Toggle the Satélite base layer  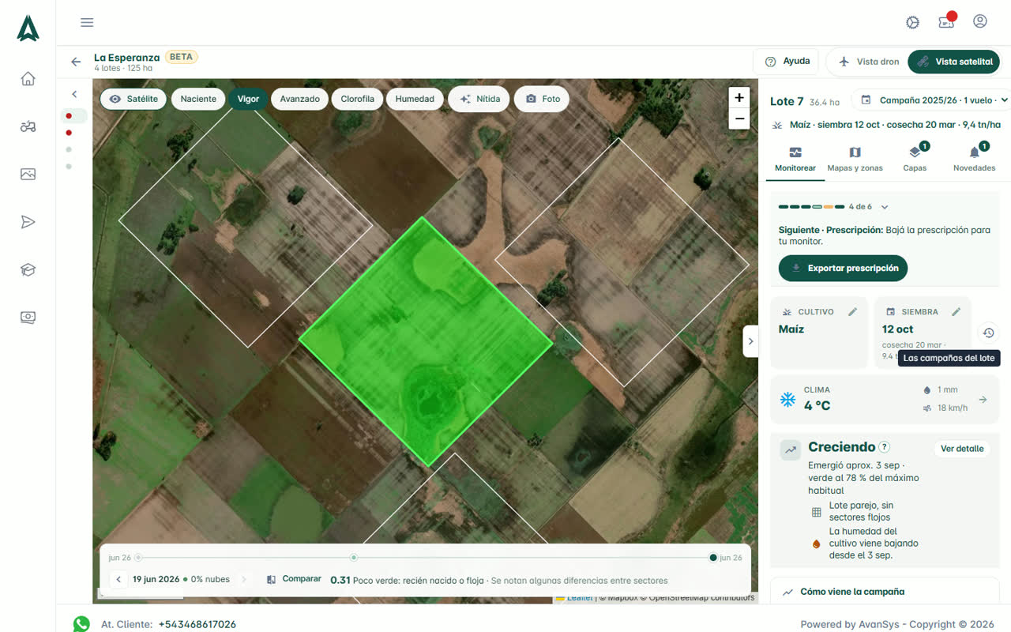coord(133,99)
